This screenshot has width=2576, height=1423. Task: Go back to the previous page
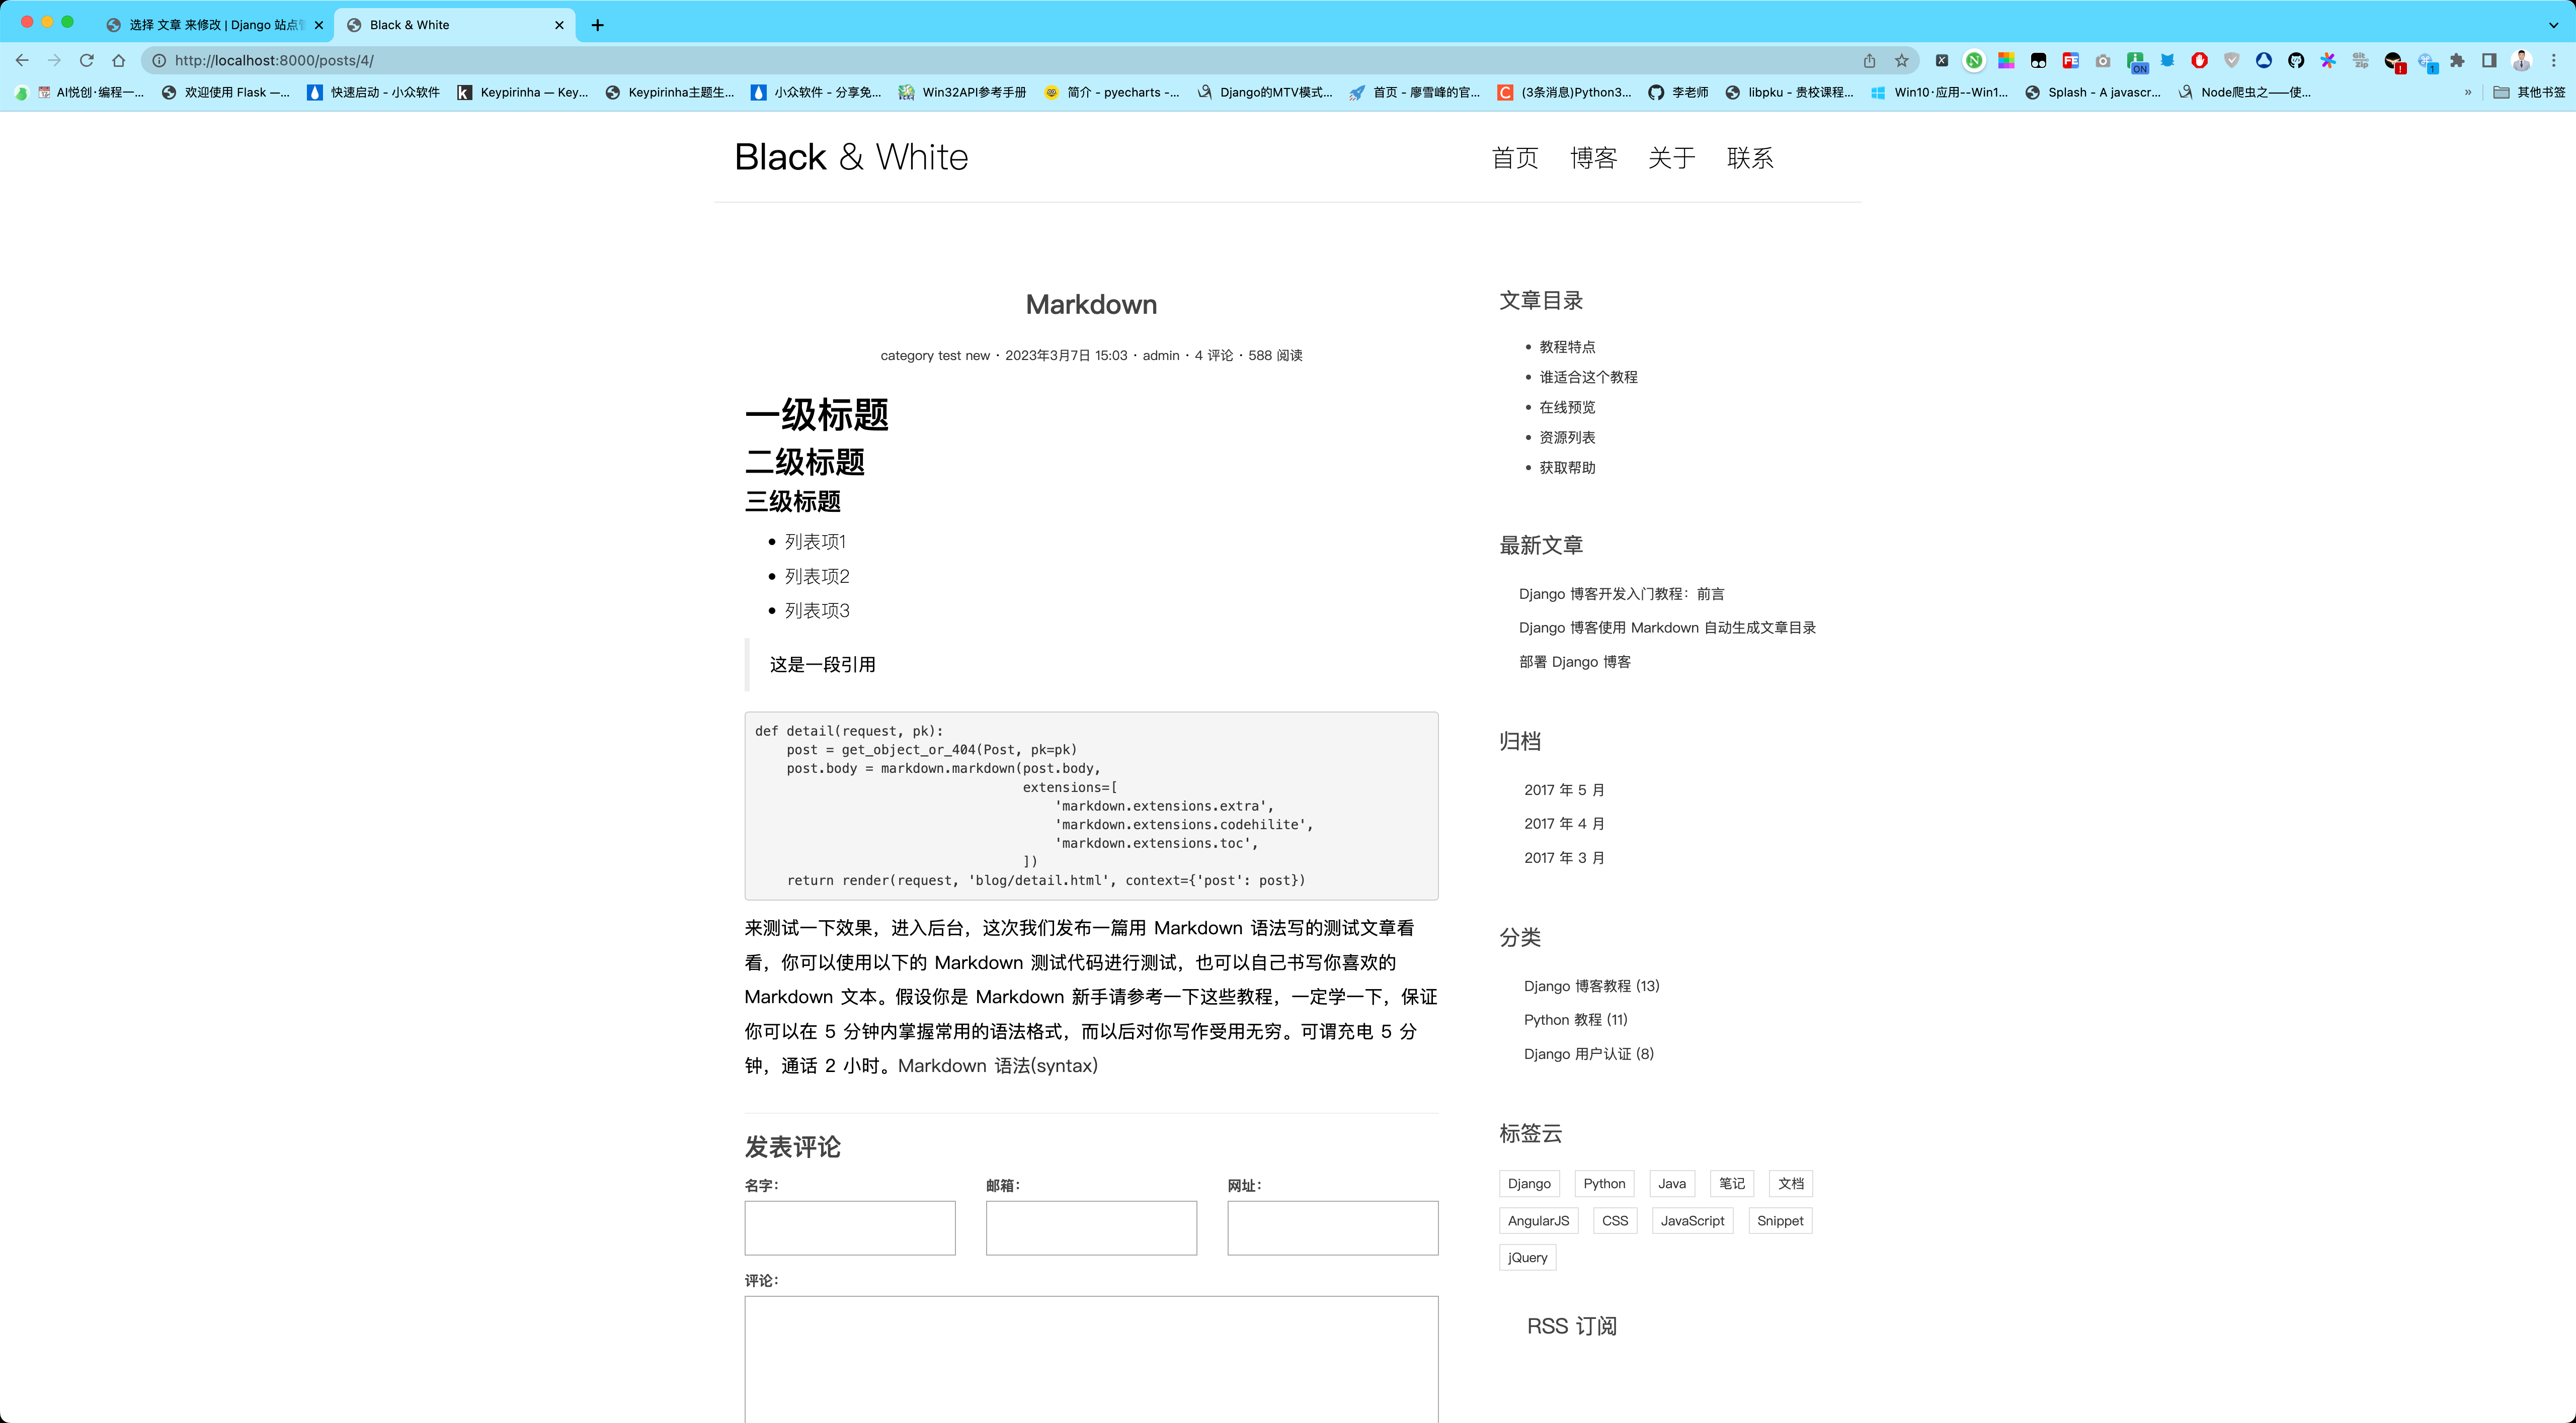[22, 60]
